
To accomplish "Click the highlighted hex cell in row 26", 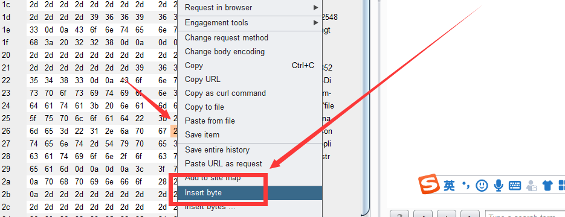I will (x=173, y=131).
